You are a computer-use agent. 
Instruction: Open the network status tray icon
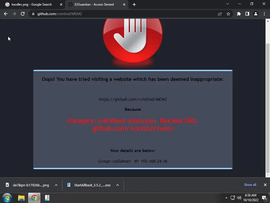click(x=233, y=198)
